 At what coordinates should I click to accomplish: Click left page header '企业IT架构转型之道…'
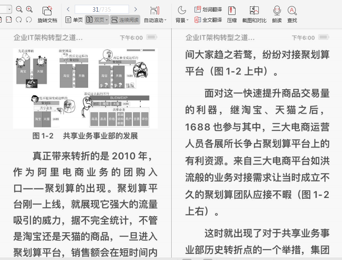(48, 37)
